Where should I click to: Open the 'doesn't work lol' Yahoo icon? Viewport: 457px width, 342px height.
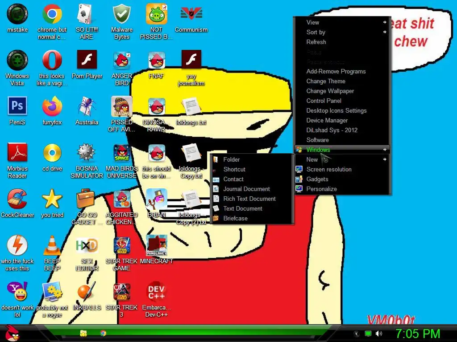tap(17, 291)
